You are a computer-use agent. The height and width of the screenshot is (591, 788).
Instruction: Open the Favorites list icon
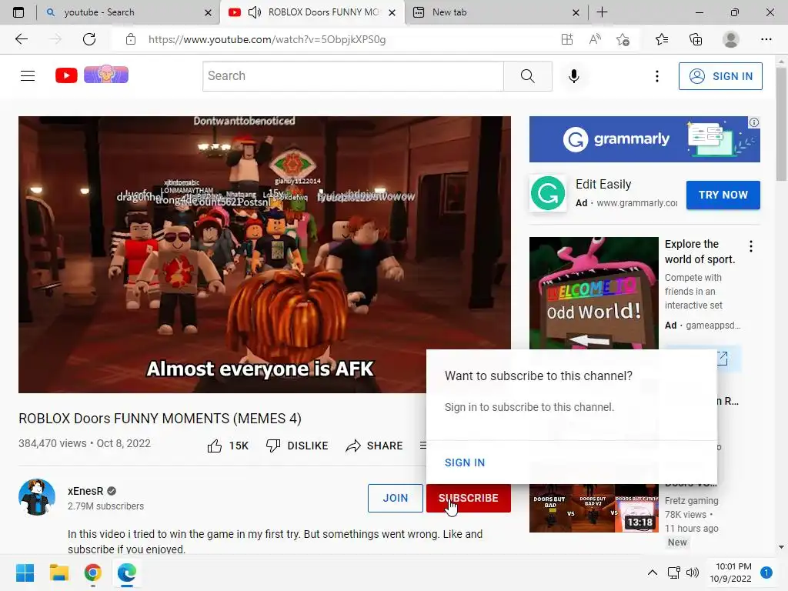coord(662,39)
